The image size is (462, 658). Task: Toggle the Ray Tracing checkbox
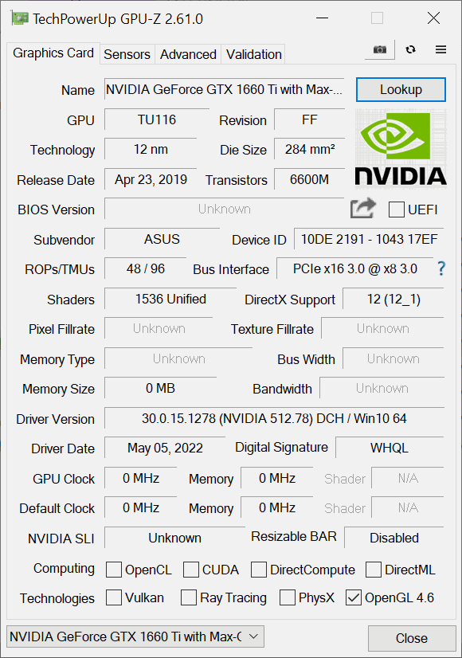(x=189, y=597)
